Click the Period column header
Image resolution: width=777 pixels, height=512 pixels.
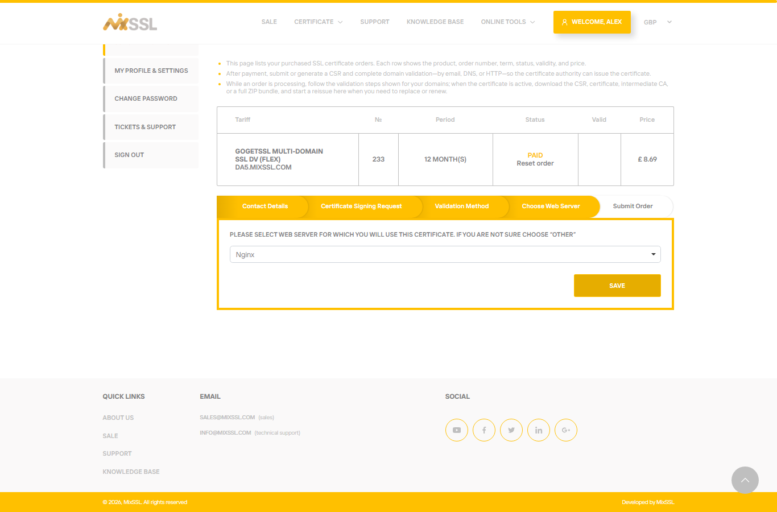click(445, 119)
